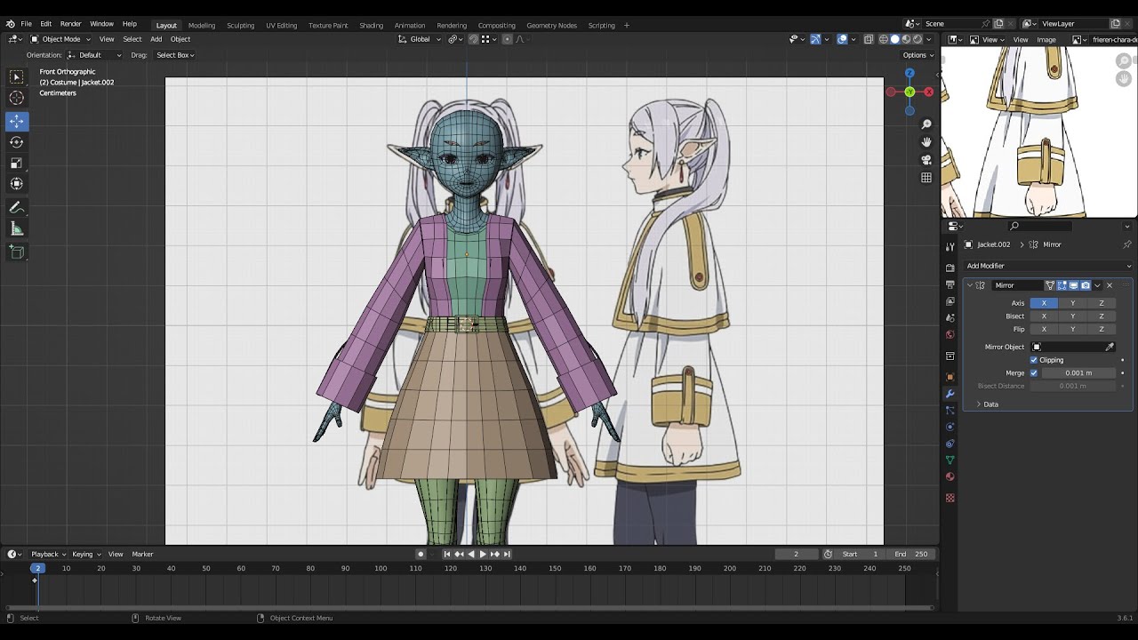Open the shading options dropdown arrow
1138x640 pixels.
(930, 39)
